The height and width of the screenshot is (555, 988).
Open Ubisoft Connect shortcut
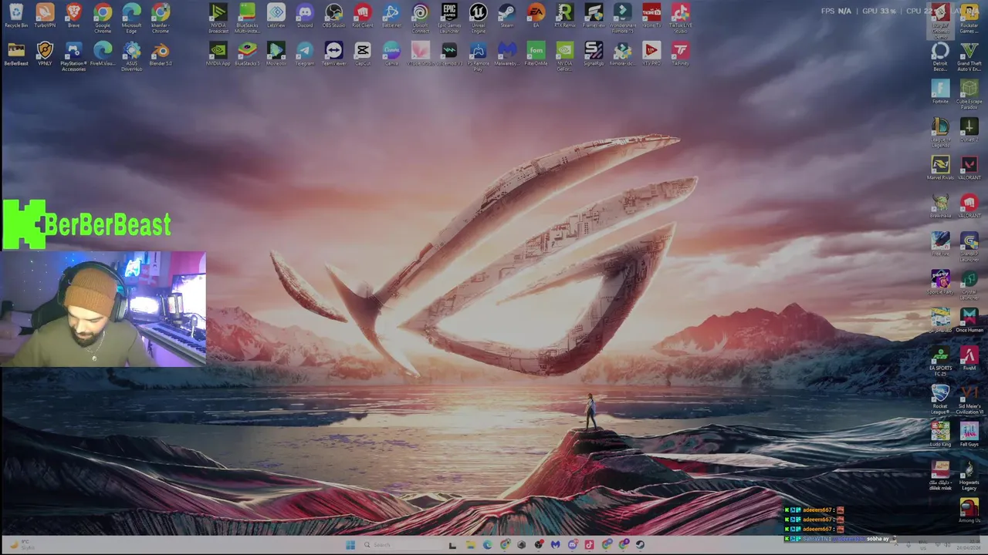pyautogui.click(x=420, y=18)
